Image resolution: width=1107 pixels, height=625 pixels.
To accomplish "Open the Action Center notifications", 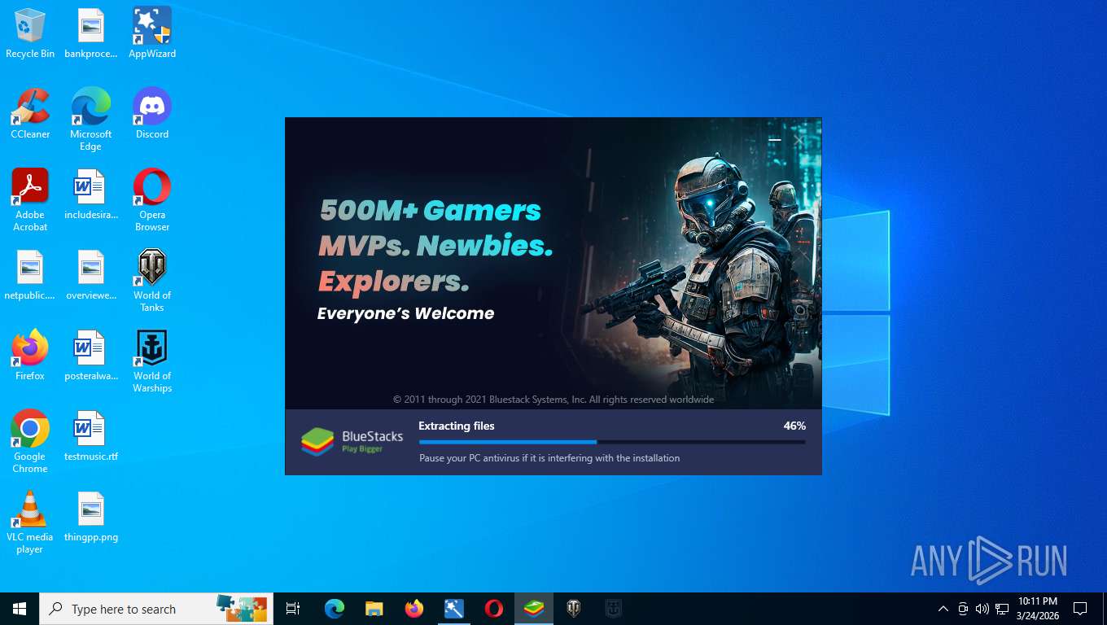I will 1080,609.
